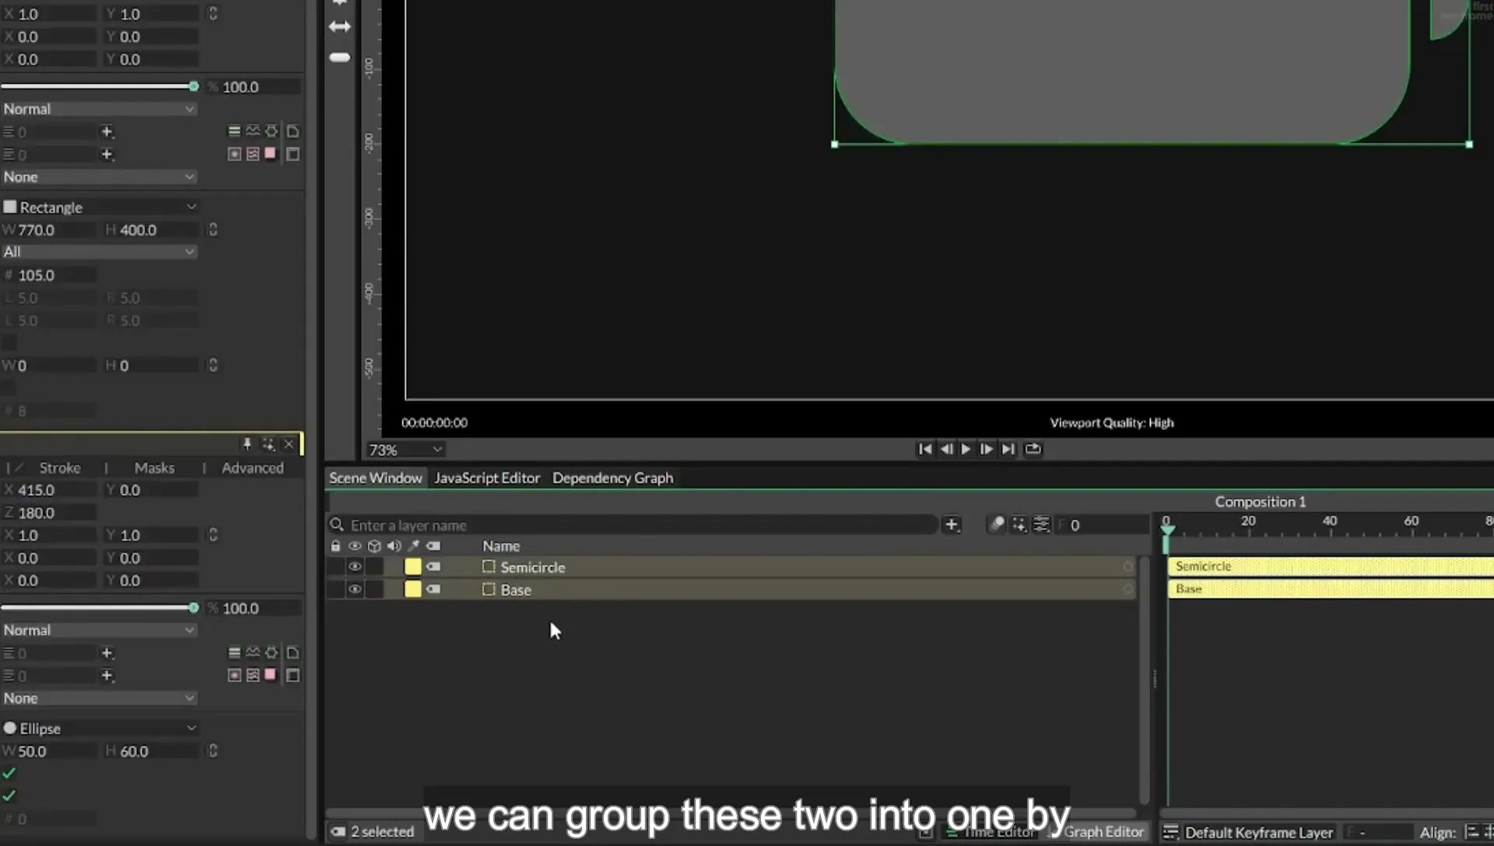Screen dimensions: 1494x846
Task: Click the add layer plus button
Action: [x=952, y=525]
